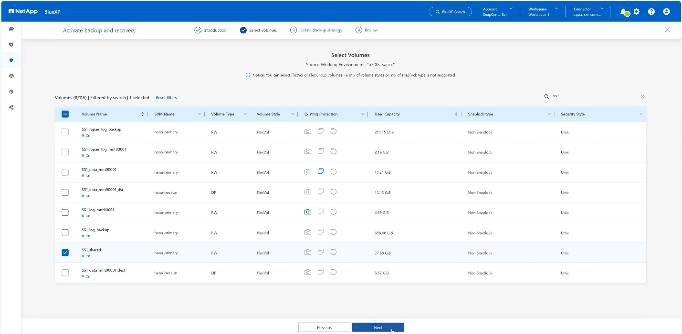Image resolution: width=682 pixels, height=334 pixels.
Task: Uncheck the SS1_shared volume checkbox
Action: (x=65, y=253)
